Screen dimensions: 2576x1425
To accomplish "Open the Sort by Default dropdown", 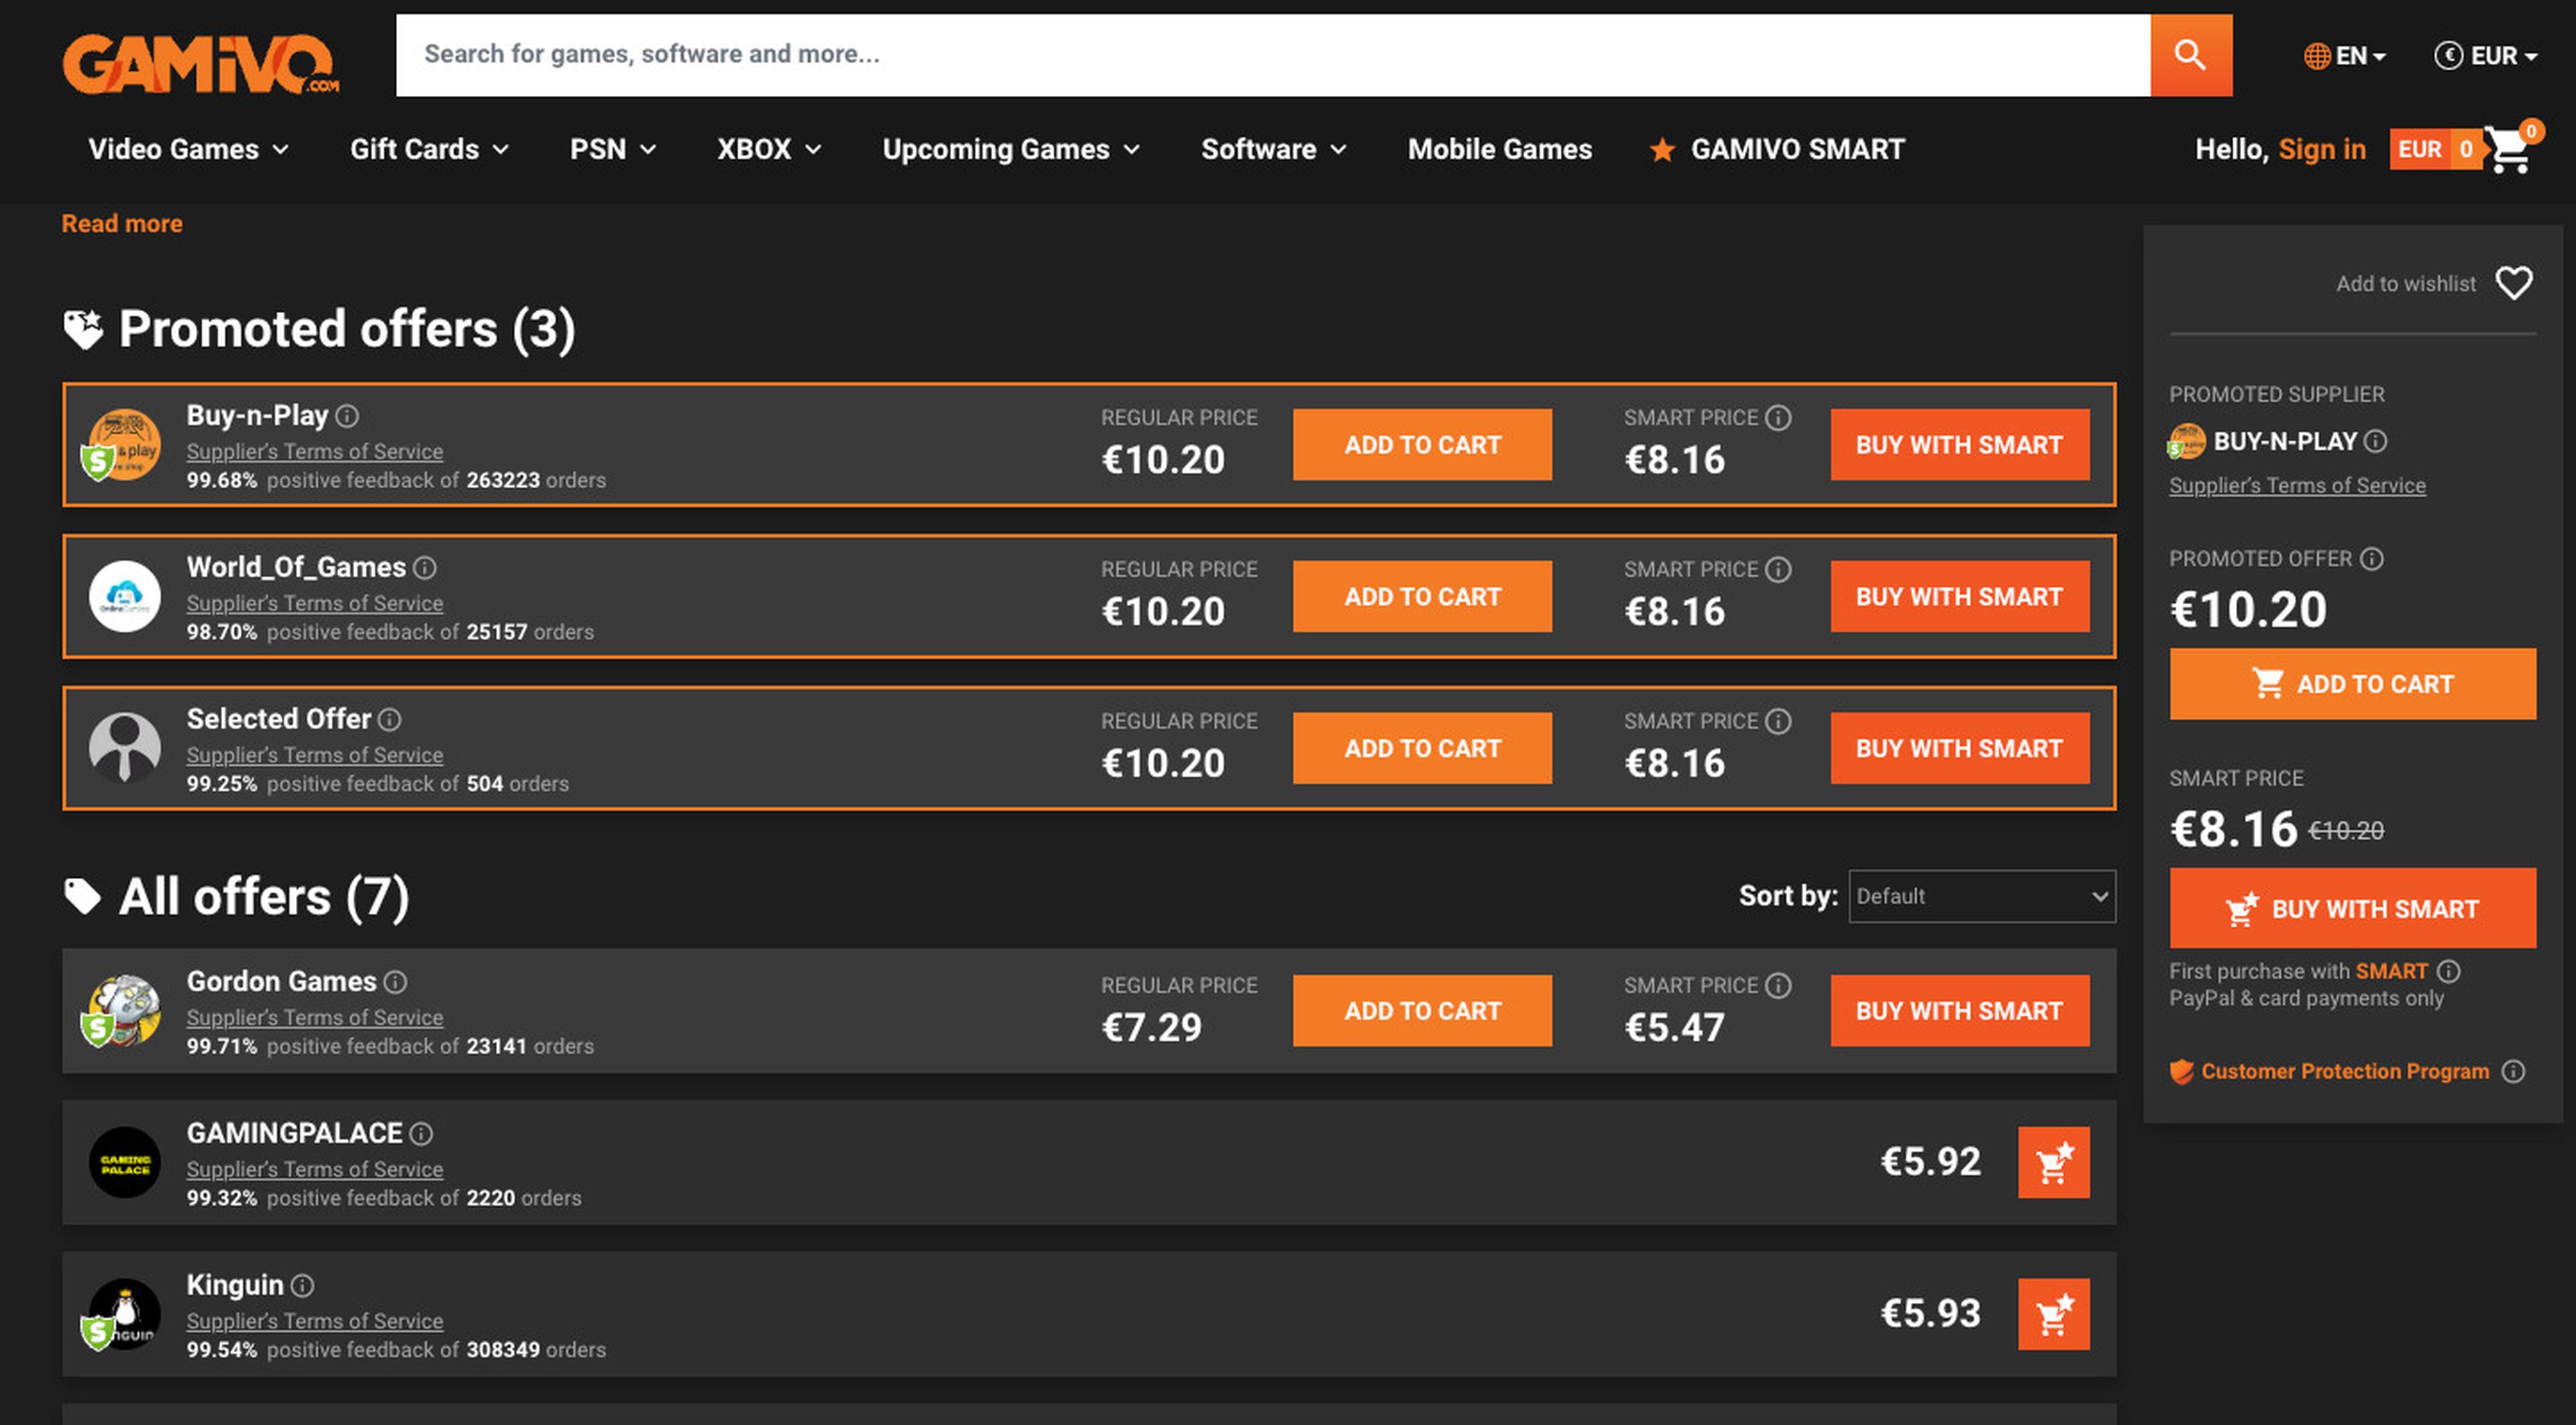I will point(1981,897).
